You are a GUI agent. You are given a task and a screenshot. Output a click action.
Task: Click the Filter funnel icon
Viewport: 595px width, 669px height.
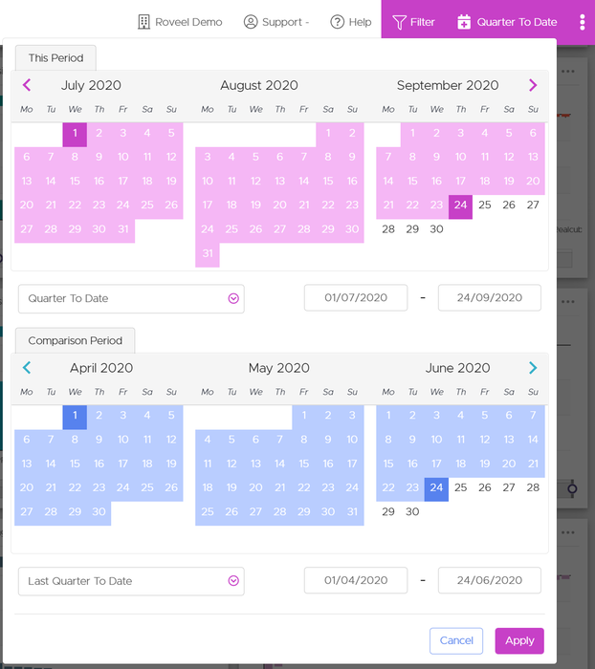pyautogui.click(x=400, y=22)
